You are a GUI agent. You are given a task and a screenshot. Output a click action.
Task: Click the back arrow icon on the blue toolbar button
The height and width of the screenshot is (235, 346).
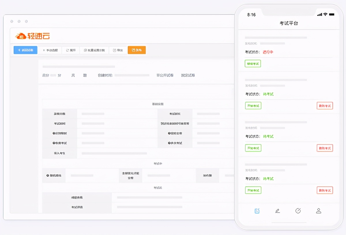tap(19, 50)
